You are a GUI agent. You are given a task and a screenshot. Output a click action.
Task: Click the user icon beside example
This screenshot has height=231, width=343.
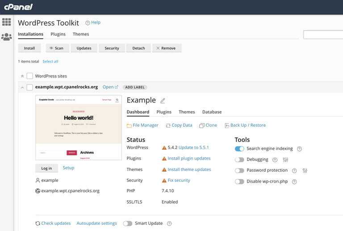coord(38,180)
